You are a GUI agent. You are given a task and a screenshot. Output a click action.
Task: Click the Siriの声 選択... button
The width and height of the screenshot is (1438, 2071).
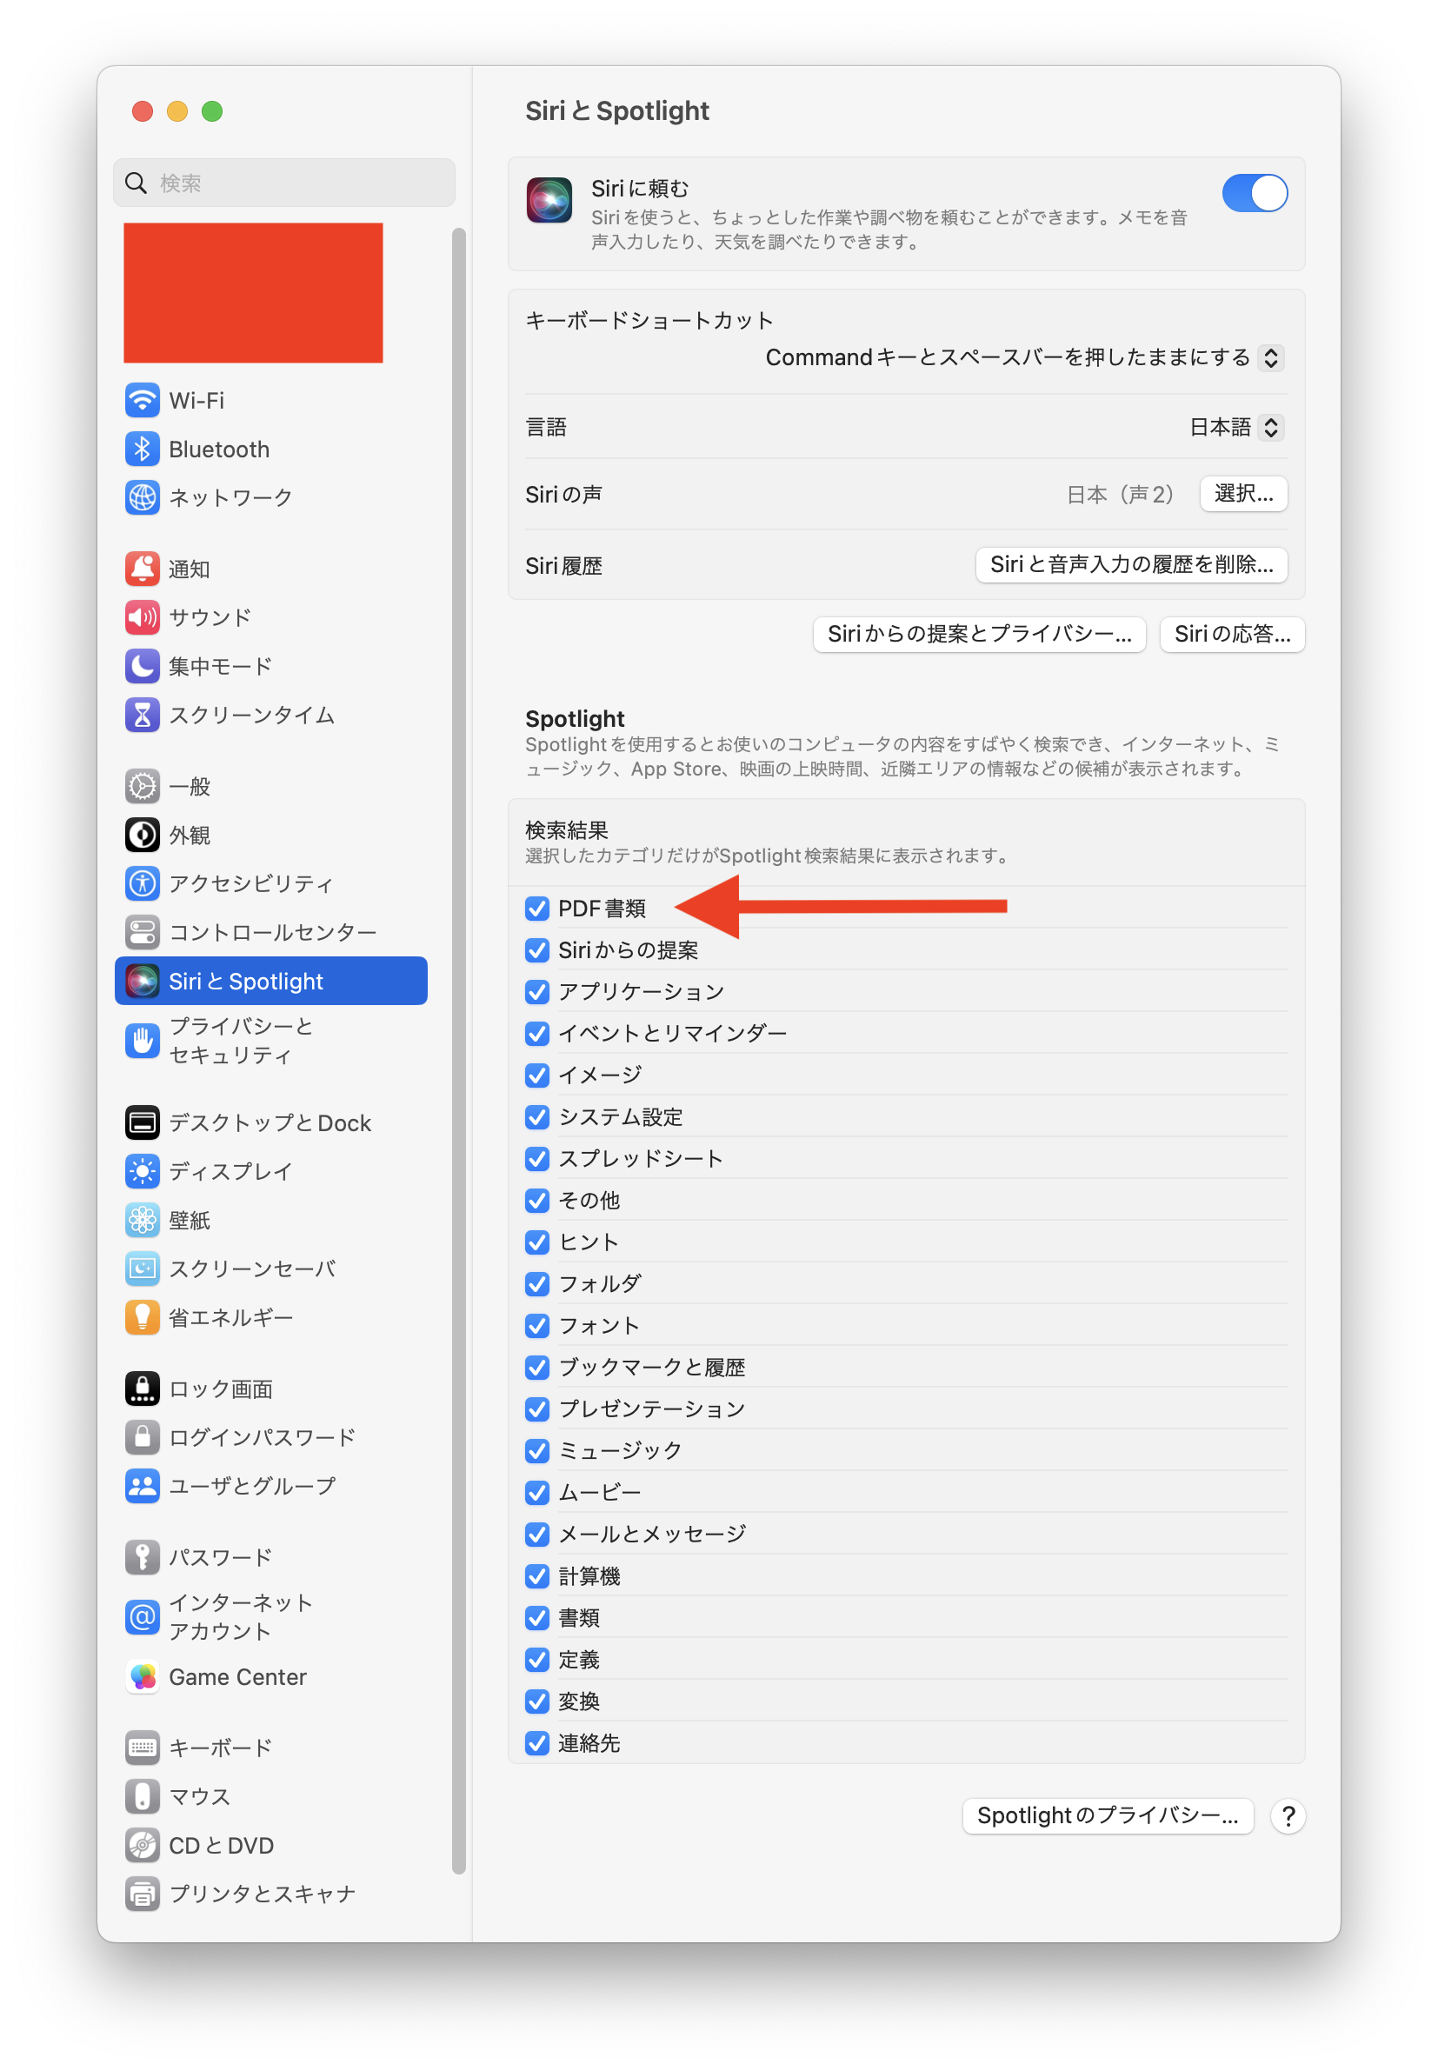tap(1244, 494)
